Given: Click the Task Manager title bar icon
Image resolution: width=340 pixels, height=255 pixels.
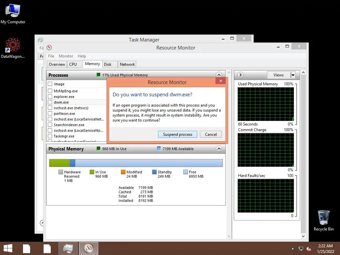Looking at the screenshot, I should tap(40, 40).
